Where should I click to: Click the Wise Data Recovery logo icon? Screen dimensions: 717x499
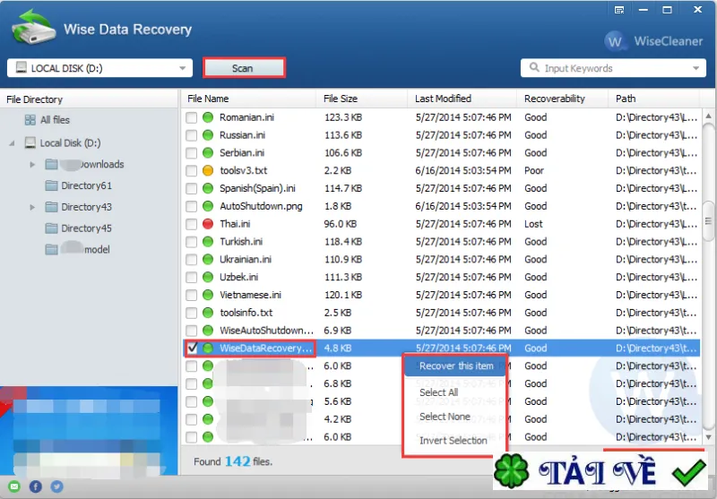pyautogui.click(x=33, y=28)
